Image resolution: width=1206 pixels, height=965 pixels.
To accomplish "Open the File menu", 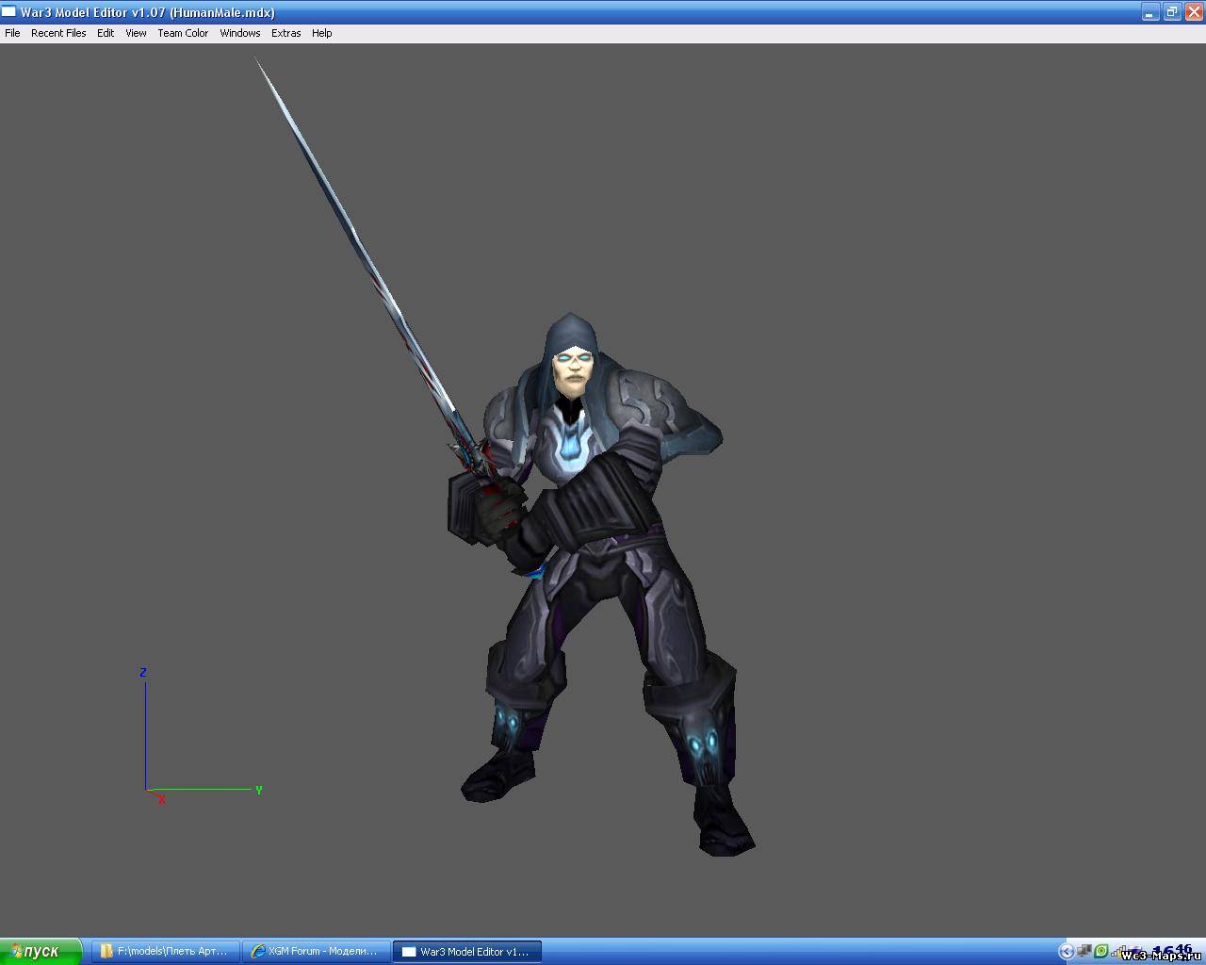I will click(12, 33).
